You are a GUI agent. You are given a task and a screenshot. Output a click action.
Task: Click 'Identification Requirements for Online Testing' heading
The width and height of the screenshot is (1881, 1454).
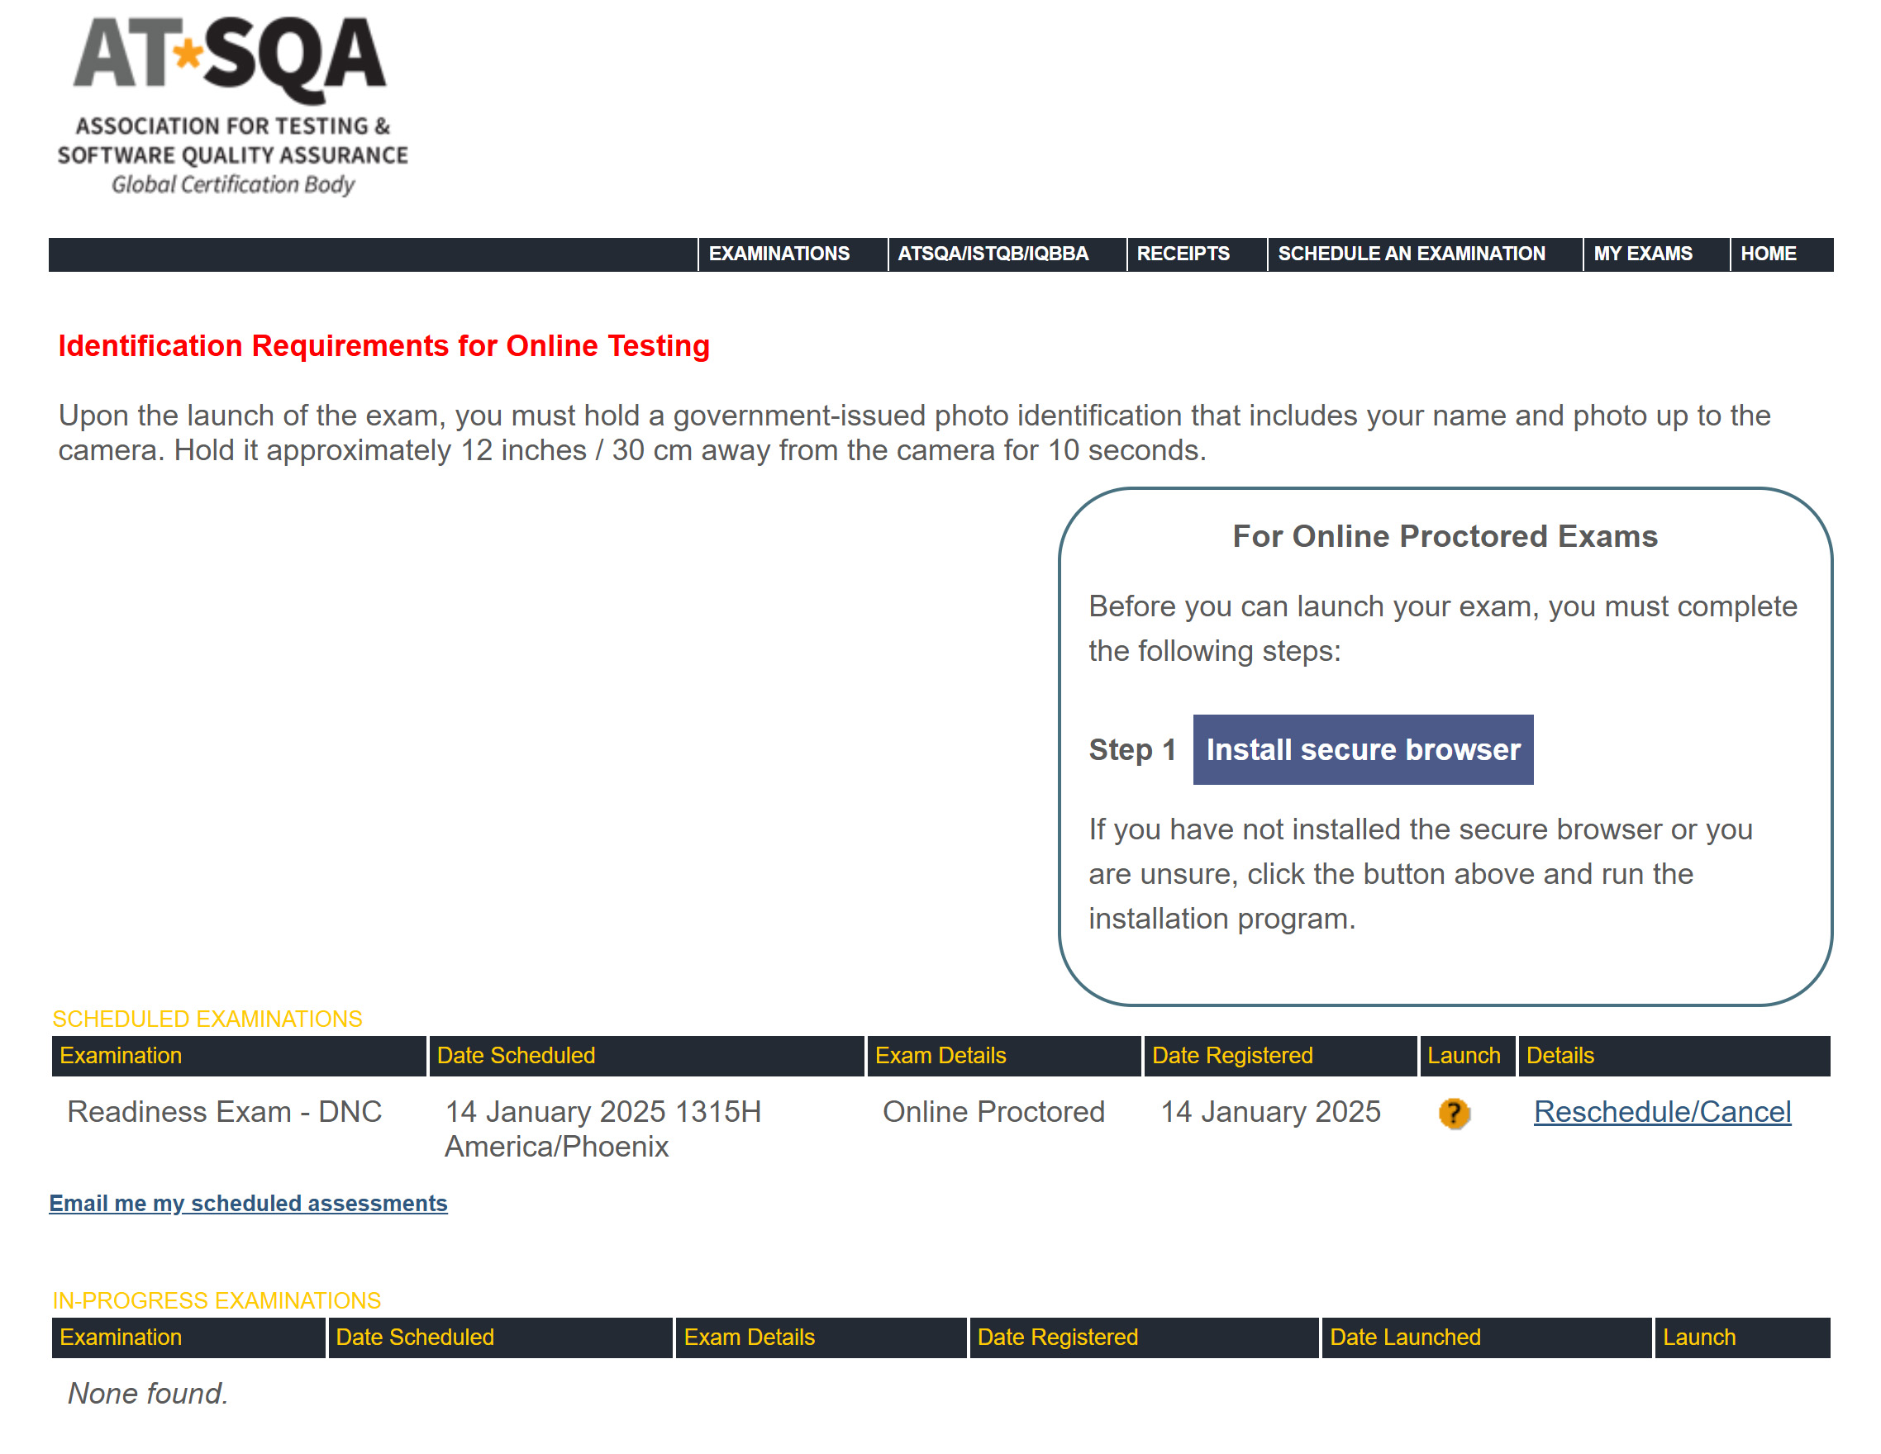click(383, 345)
